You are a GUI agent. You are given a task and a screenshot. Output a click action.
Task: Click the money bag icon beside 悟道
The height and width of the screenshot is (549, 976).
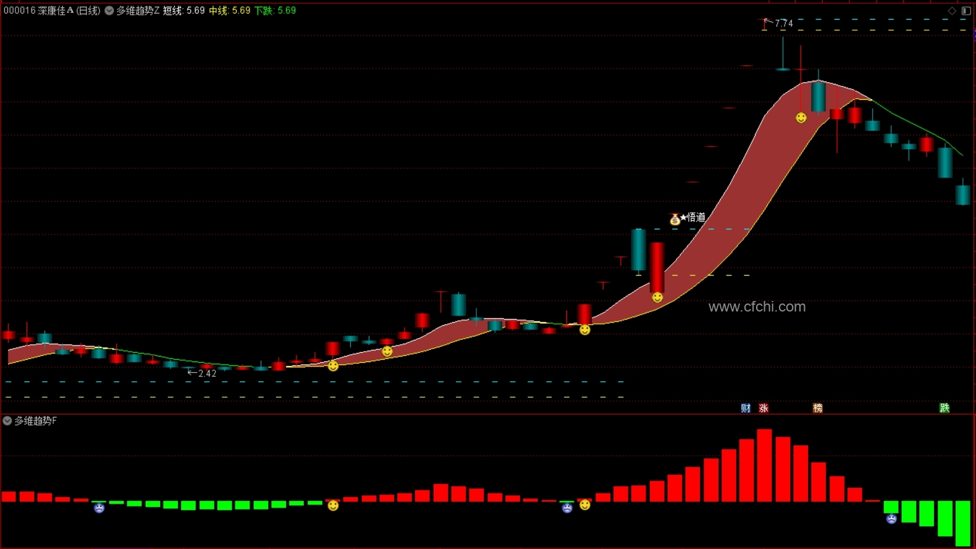tap(675, 219)
